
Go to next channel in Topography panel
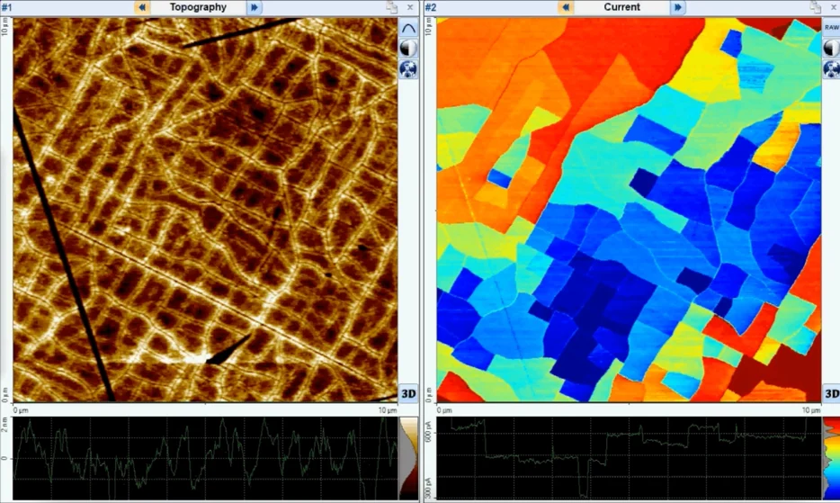(x=254, y=7)
